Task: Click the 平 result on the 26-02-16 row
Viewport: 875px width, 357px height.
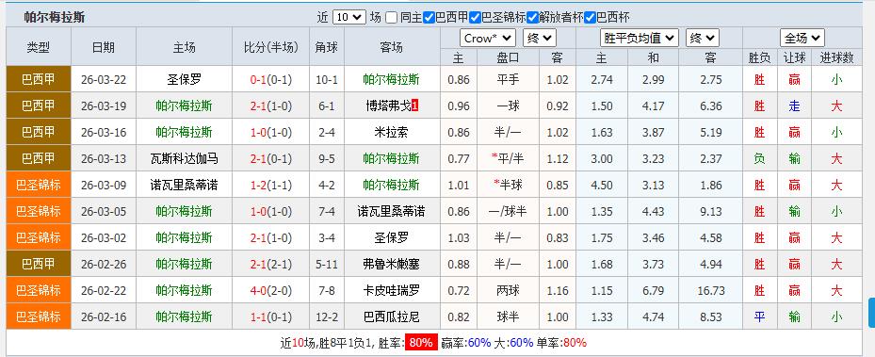Action: click(759, 316)
